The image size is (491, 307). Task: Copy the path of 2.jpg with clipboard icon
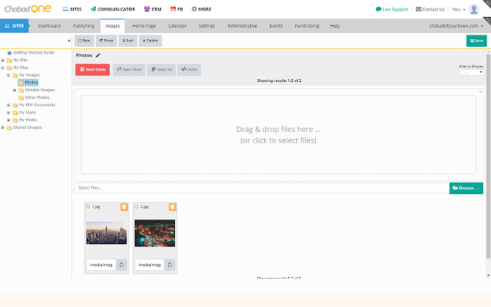click(x=170, y=265)
